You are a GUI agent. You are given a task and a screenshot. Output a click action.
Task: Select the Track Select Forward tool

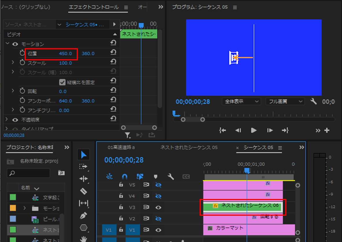(84, 166)
